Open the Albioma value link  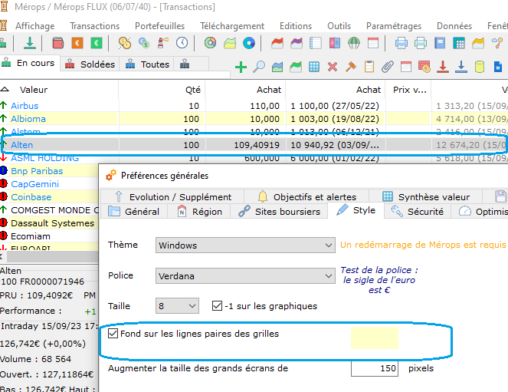pos(28,119)
